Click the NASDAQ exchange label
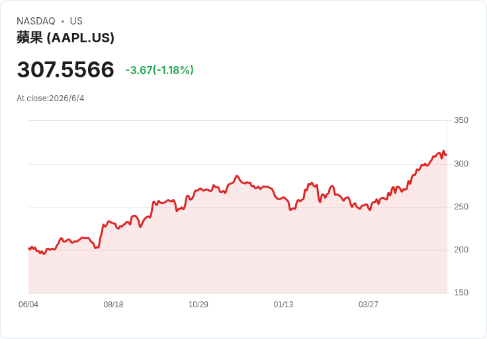This screenshot has width=487, height=339. click(x=36, y=21)
